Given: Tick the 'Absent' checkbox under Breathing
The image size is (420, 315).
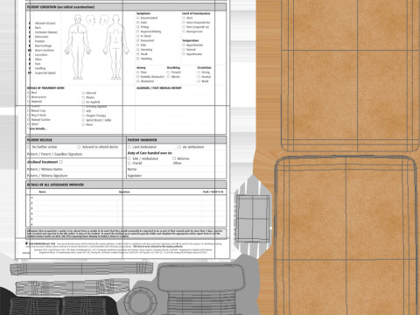Looking at the screenshot, I should click(x=168, y=77).
